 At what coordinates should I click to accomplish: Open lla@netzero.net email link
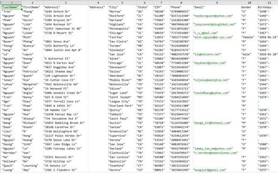tap(207, 54)
